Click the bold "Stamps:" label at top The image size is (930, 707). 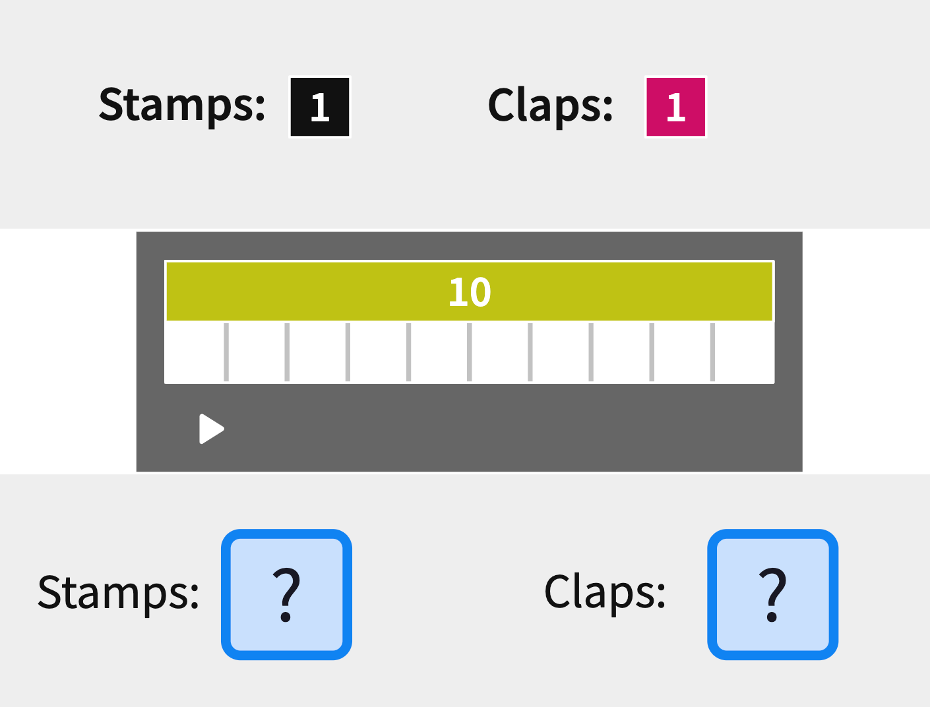(x=182, y=106)
